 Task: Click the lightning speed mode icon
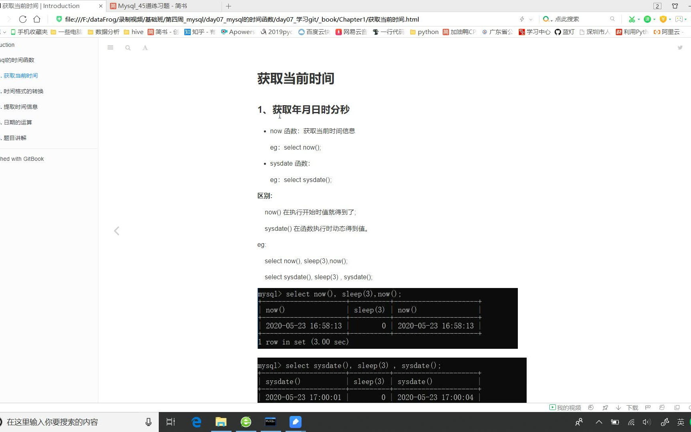pos(522,19)
